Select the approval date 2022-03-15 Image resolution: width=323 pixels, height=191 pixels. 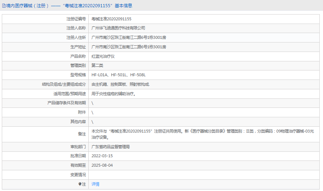click(x=102, y=156)
